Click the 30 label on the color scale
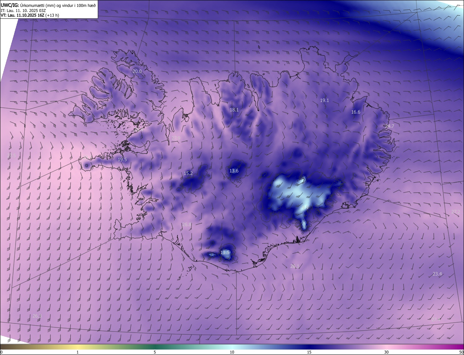The height and width of the screenshot is (355, 464). (x=386, y=352)
